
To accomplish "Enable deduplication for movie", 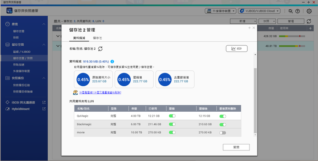I will click(x=223, y=133).
